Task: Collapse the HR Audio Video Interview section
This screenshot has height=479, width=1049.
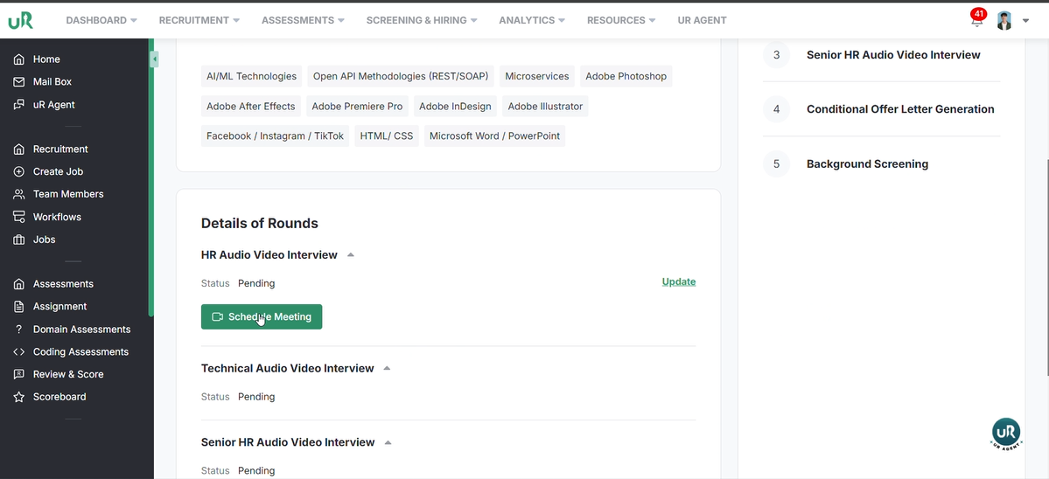Action: click(351, 255)
